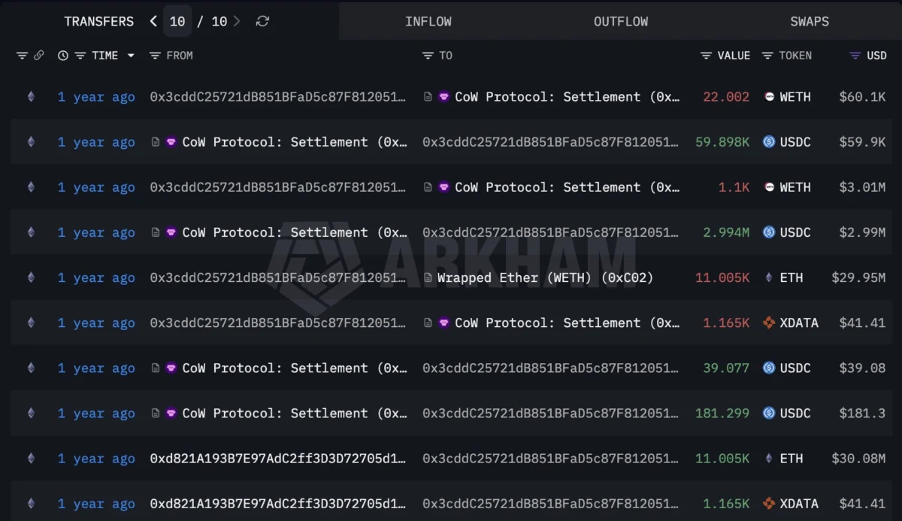Viewport: 902px width, 521px height.
Task: Refresh the transfers list
Action: [262, 21]
